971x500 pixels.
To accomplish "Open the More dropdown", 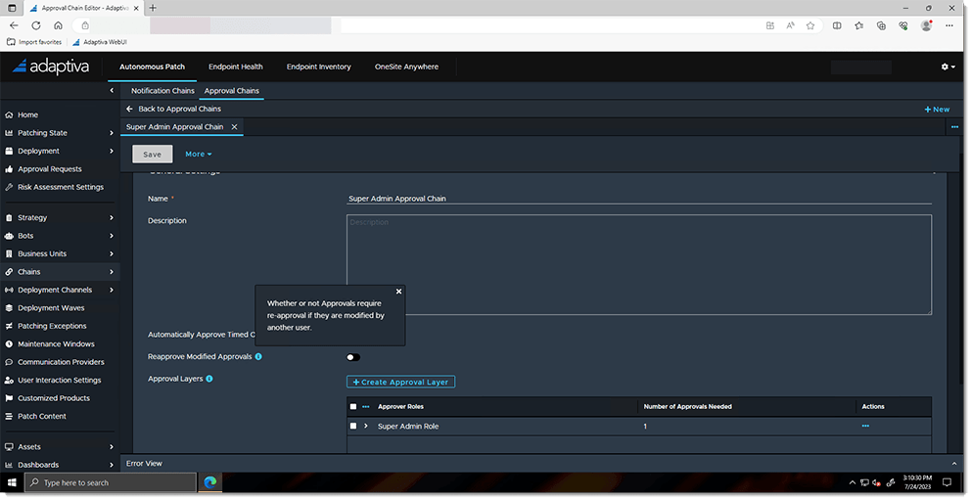I will pyautogui.click(x=198, y=154).
